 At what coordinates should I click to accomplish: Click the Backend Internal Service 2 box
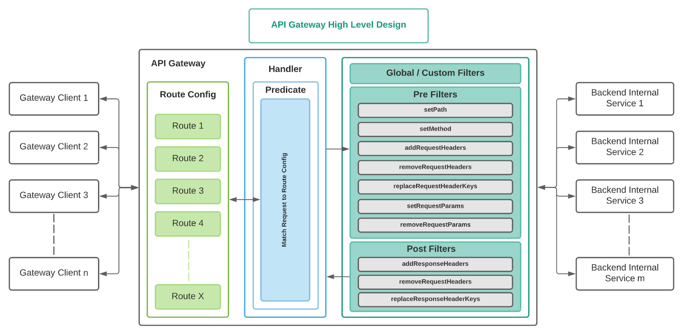click(625, 147)
